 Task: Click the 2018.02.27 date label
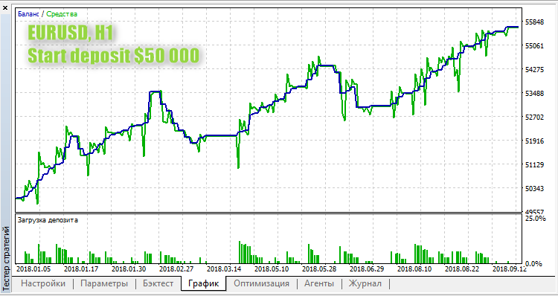[x=176, y=268]
